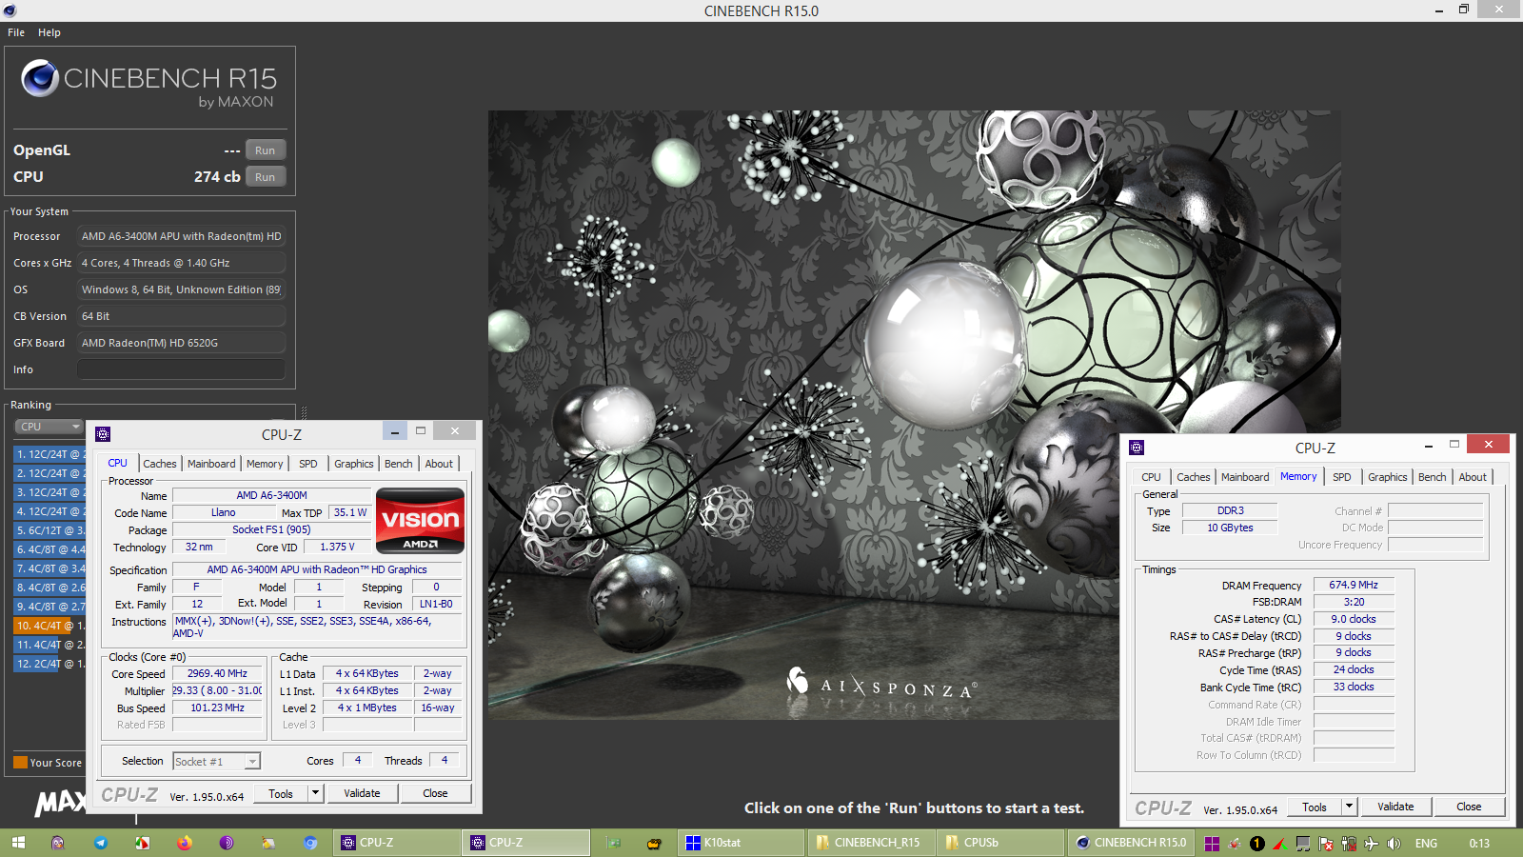Open SPD tab in right CPU-Z window
The image size is (1523, 857).
1342,477
